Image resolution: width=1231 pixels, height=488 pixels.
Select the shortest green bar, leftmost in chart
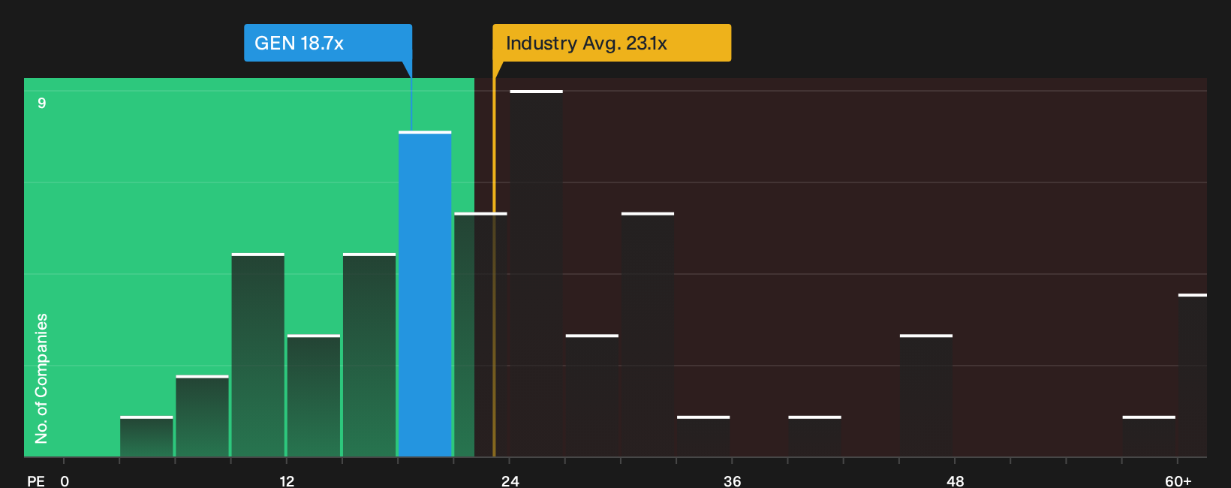[x=146, y=436]
